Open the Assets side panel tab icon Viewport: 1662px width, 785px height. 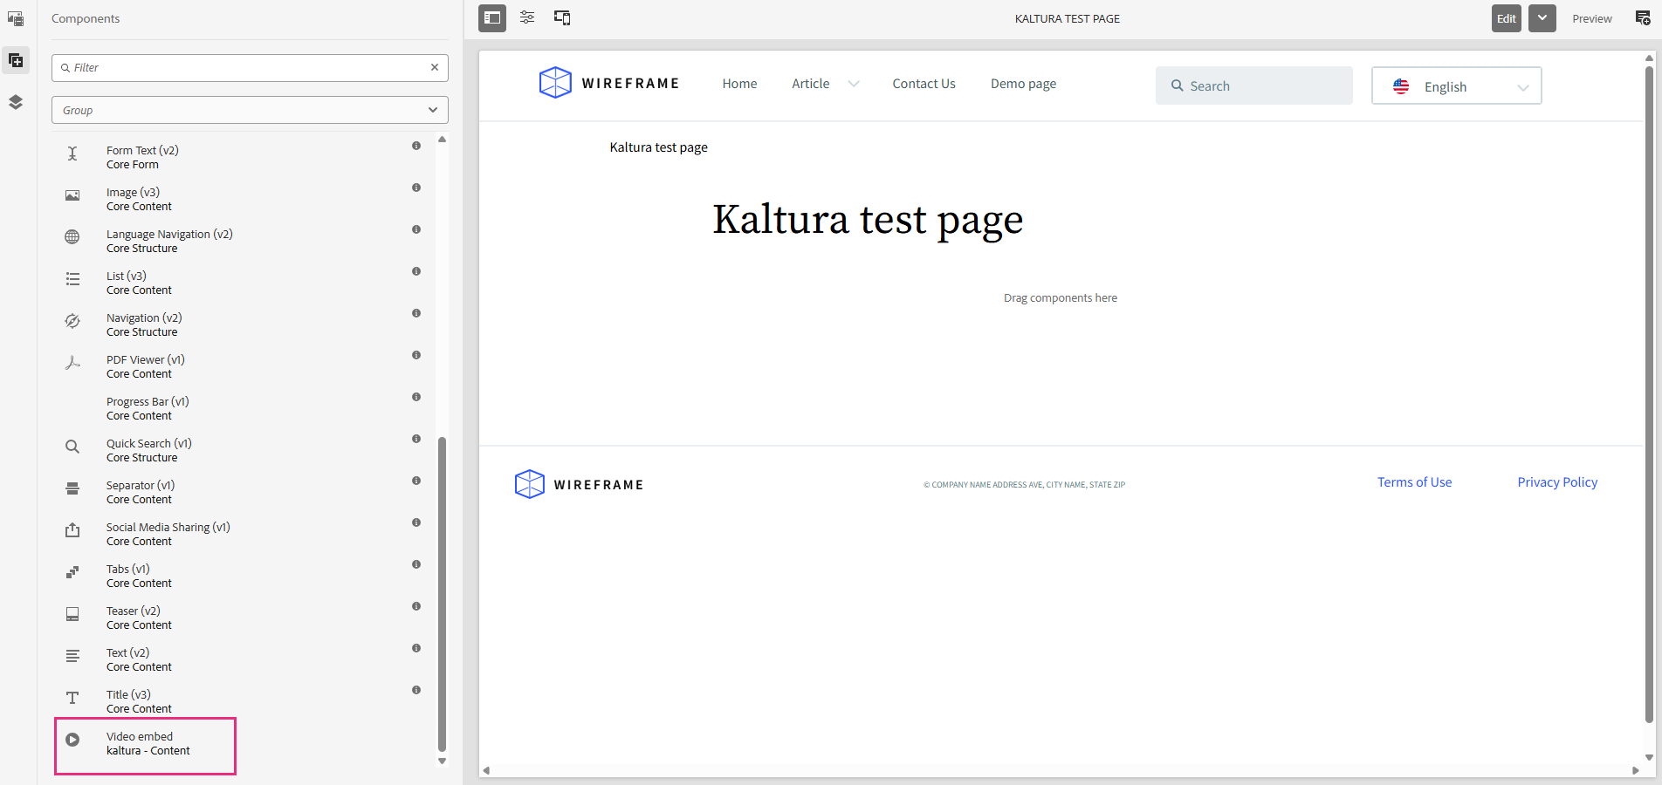point(16,18)
